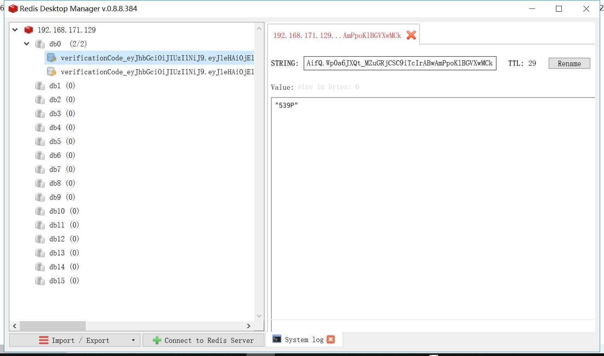
Task: Click the horizontal scrollbar's left arrow
Action: (x=15, y=326)
